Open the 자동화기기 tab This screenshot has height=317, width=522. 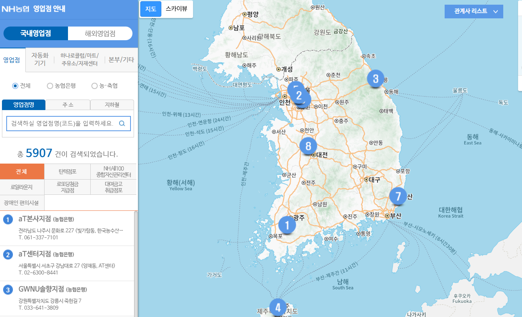tap(40, 60)
